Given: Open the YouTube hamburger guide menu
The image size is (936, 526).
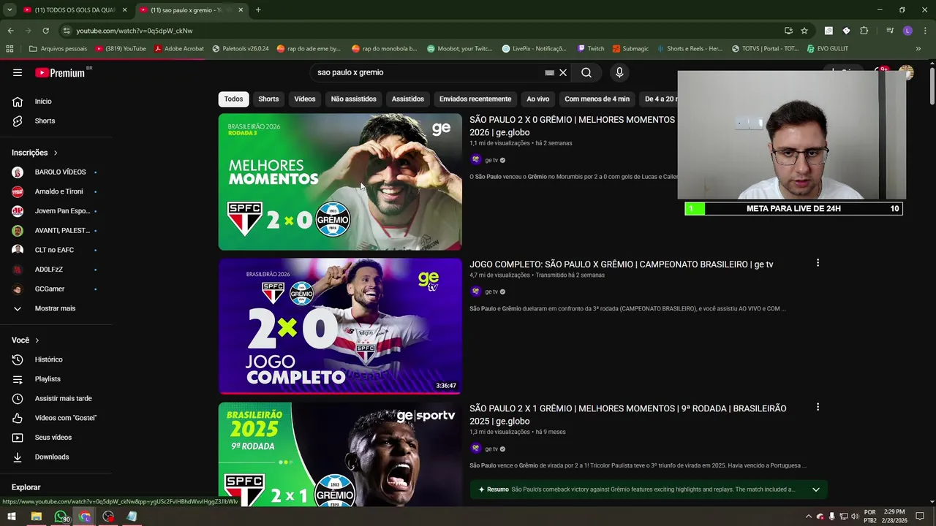Looking at the screenshot, I should point(18,72).
